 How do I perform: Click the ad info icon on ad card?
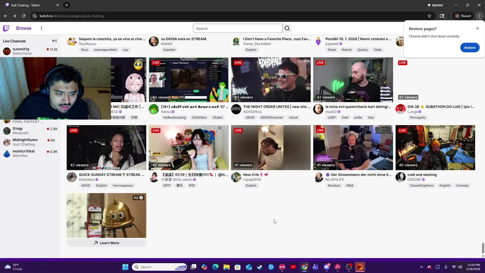coord(141,198)
